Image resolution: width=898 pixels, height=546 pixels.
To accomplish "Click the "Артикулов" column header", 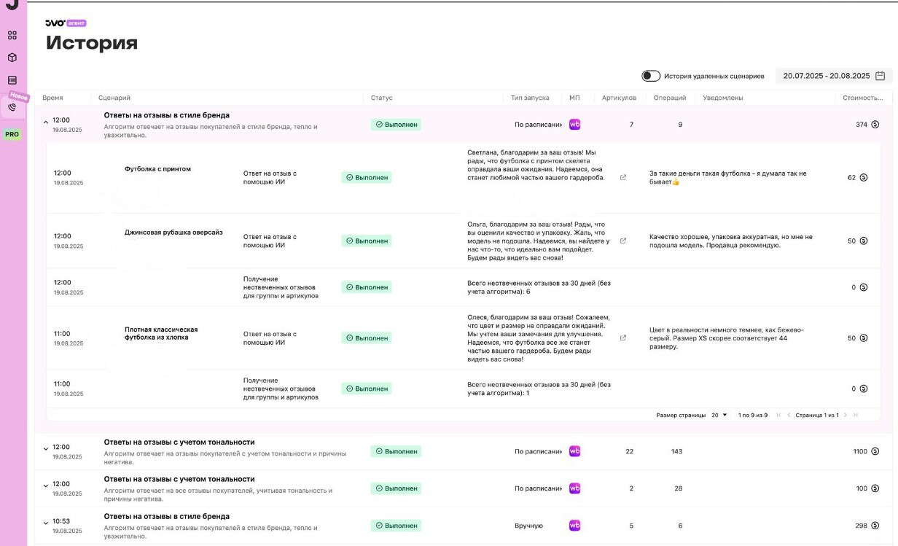I will point(619,98).
